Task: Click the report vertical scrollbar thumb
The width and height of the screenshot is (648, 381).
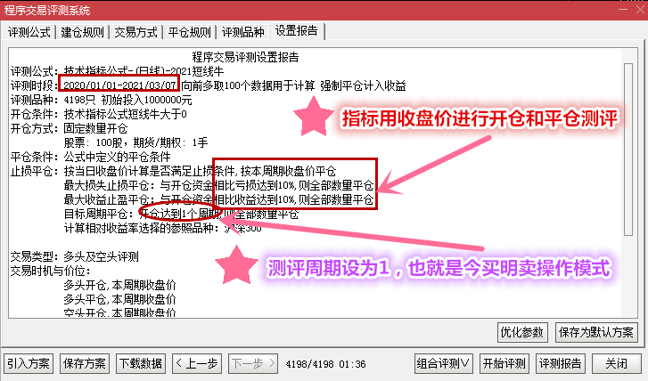Action: coord(628,150)
